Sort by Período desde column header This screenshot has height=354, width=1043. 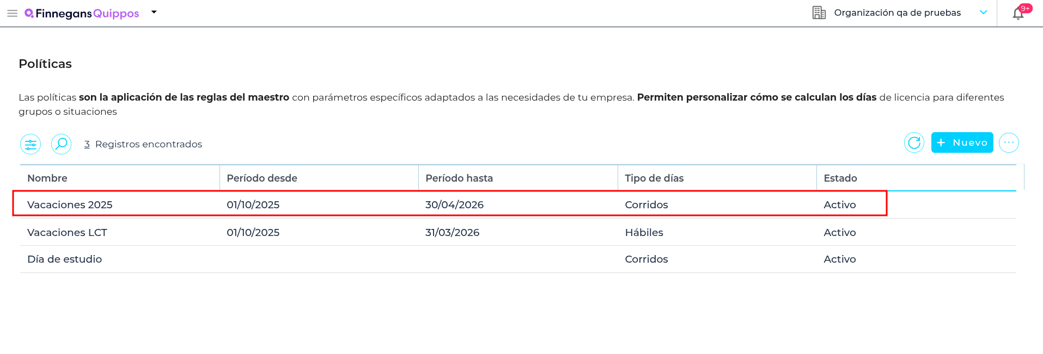[x=262, y=178]
